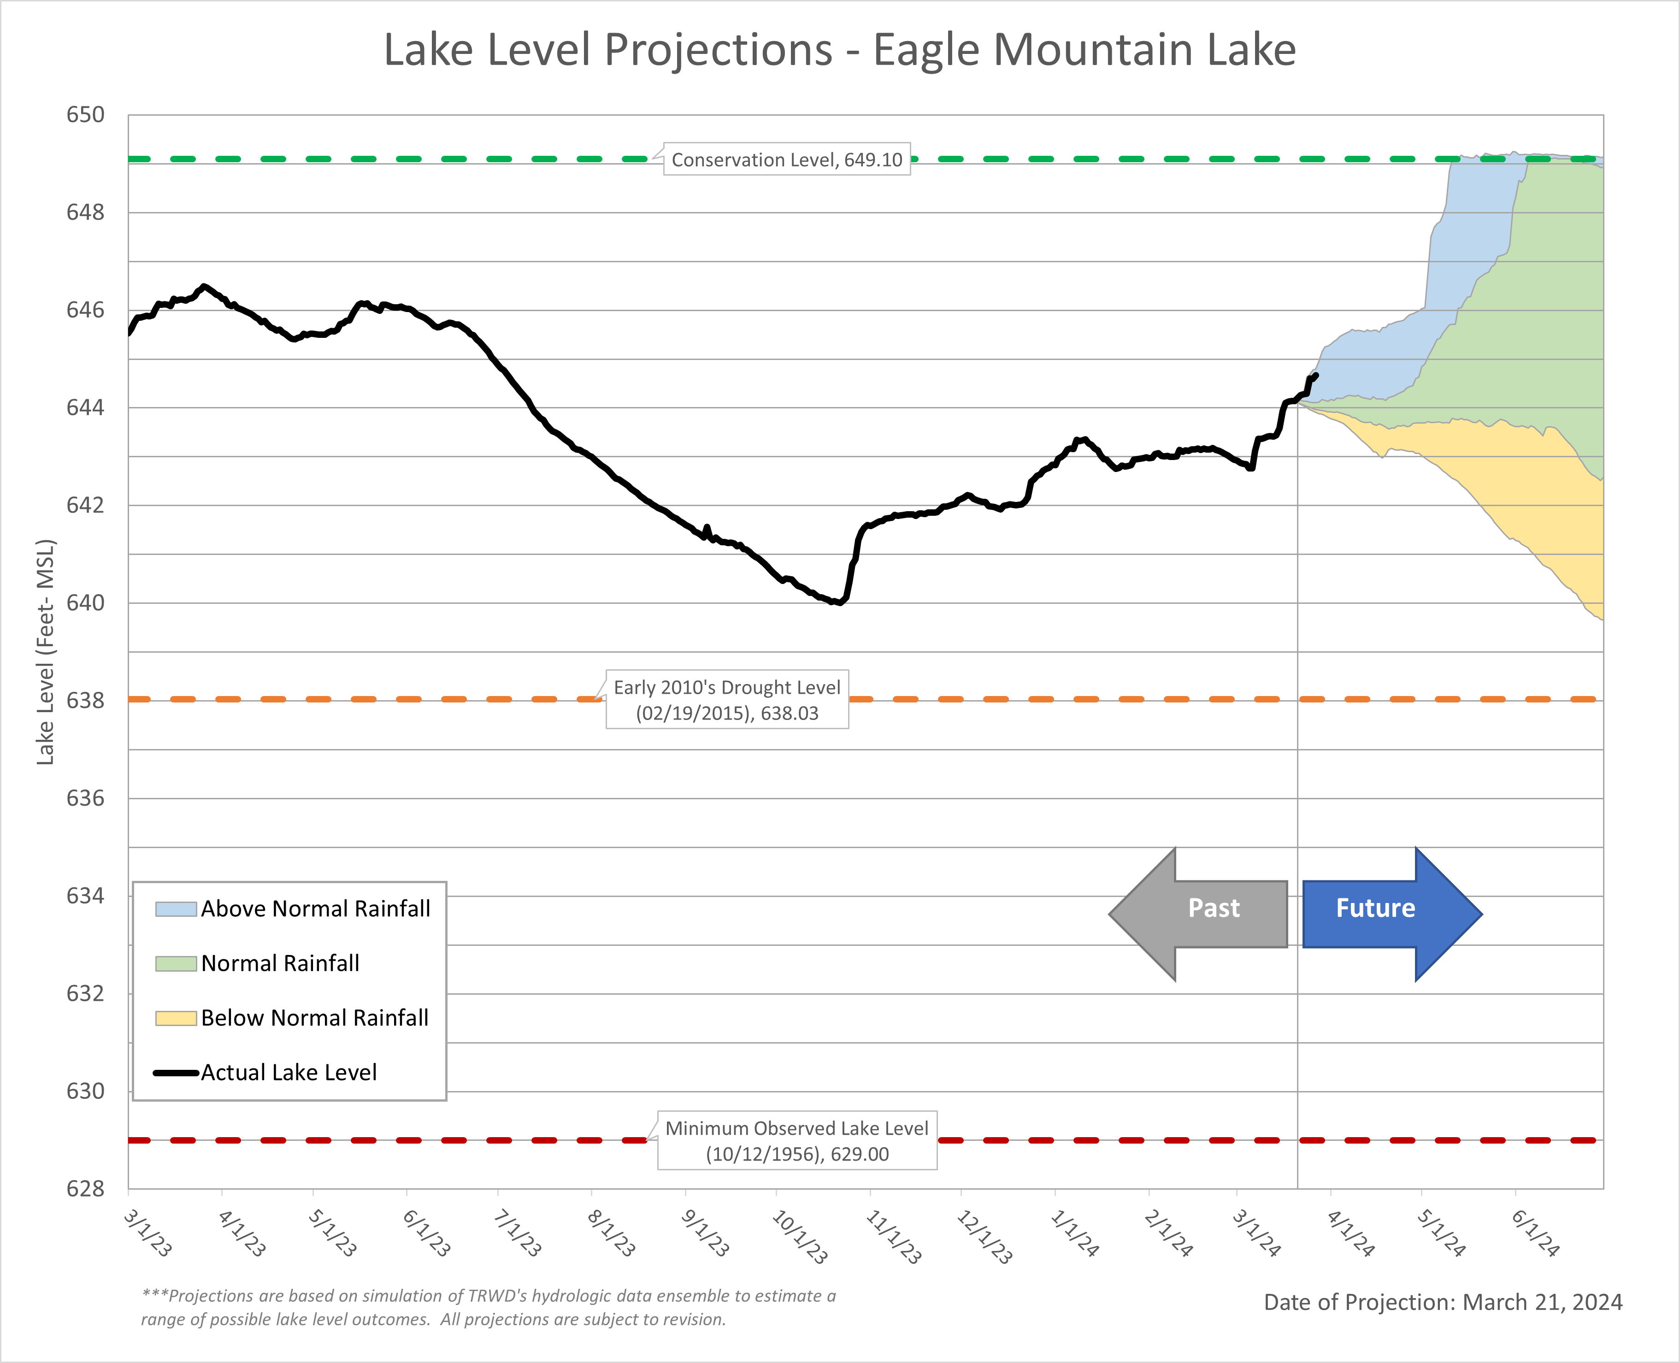Click the Actual Lake Level legend line
Image resolution: width=1680 pixels, height=1363 pixels.
click(176, 1073)
